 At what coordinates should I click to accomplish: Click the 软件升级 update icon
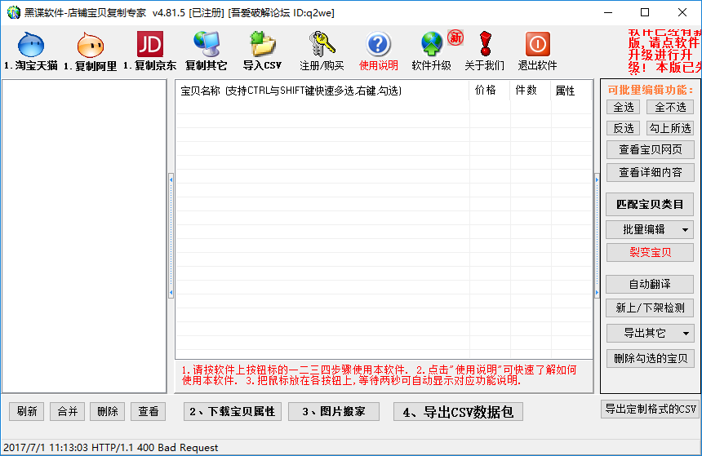click(431, 46)
